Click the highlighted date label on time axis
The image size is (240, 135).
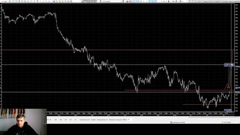point(228,111)
